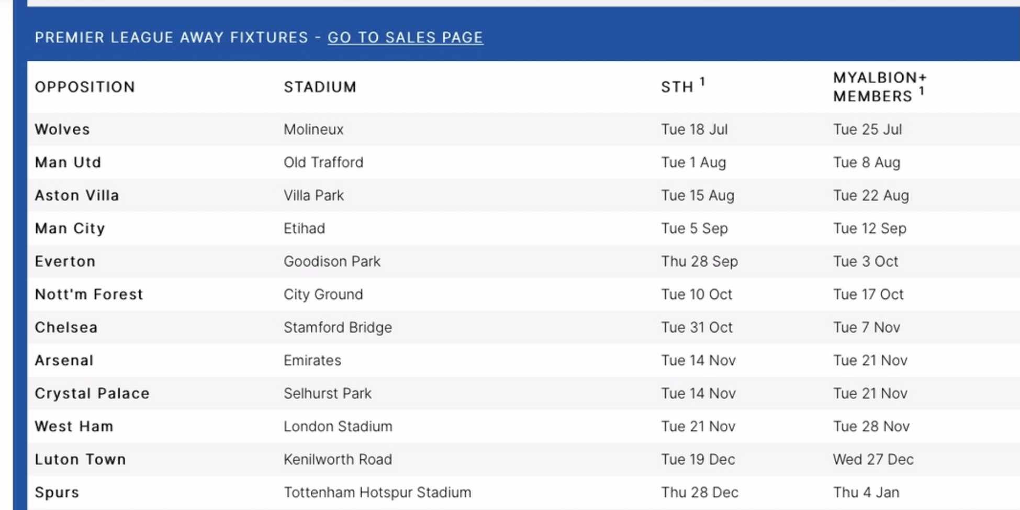
Task: Click the Spurs opposition name
Action: (57, 493)
